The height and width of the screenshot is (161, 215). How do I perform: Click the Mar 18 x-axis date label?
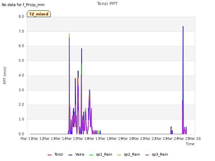105,139
